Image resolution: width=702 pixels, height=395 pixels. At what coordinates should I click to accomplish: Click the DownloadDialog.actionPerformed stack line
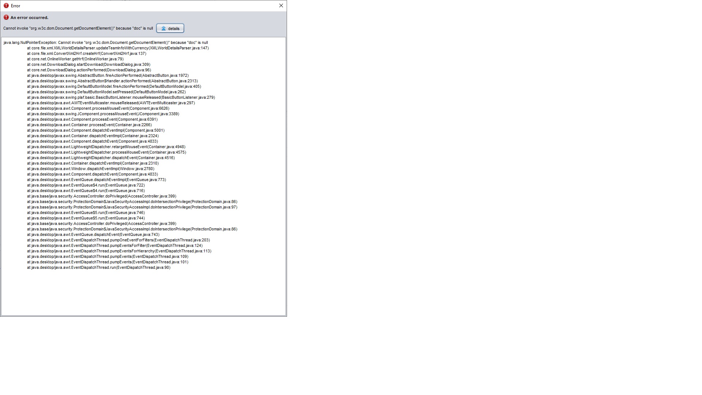coord(89,70)
